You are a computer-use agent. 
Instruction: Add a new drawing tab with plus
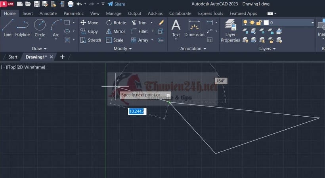point(62,57)
